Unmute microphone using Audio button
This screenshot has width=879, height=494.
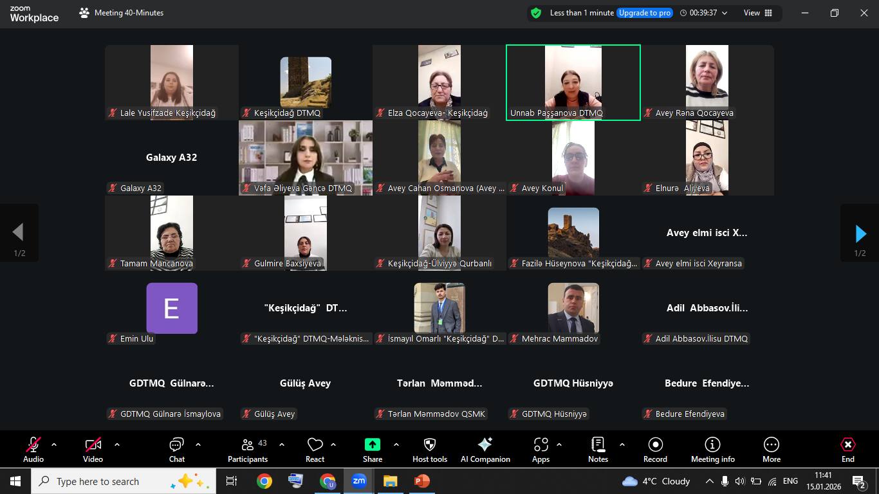[x=33, y=449]
